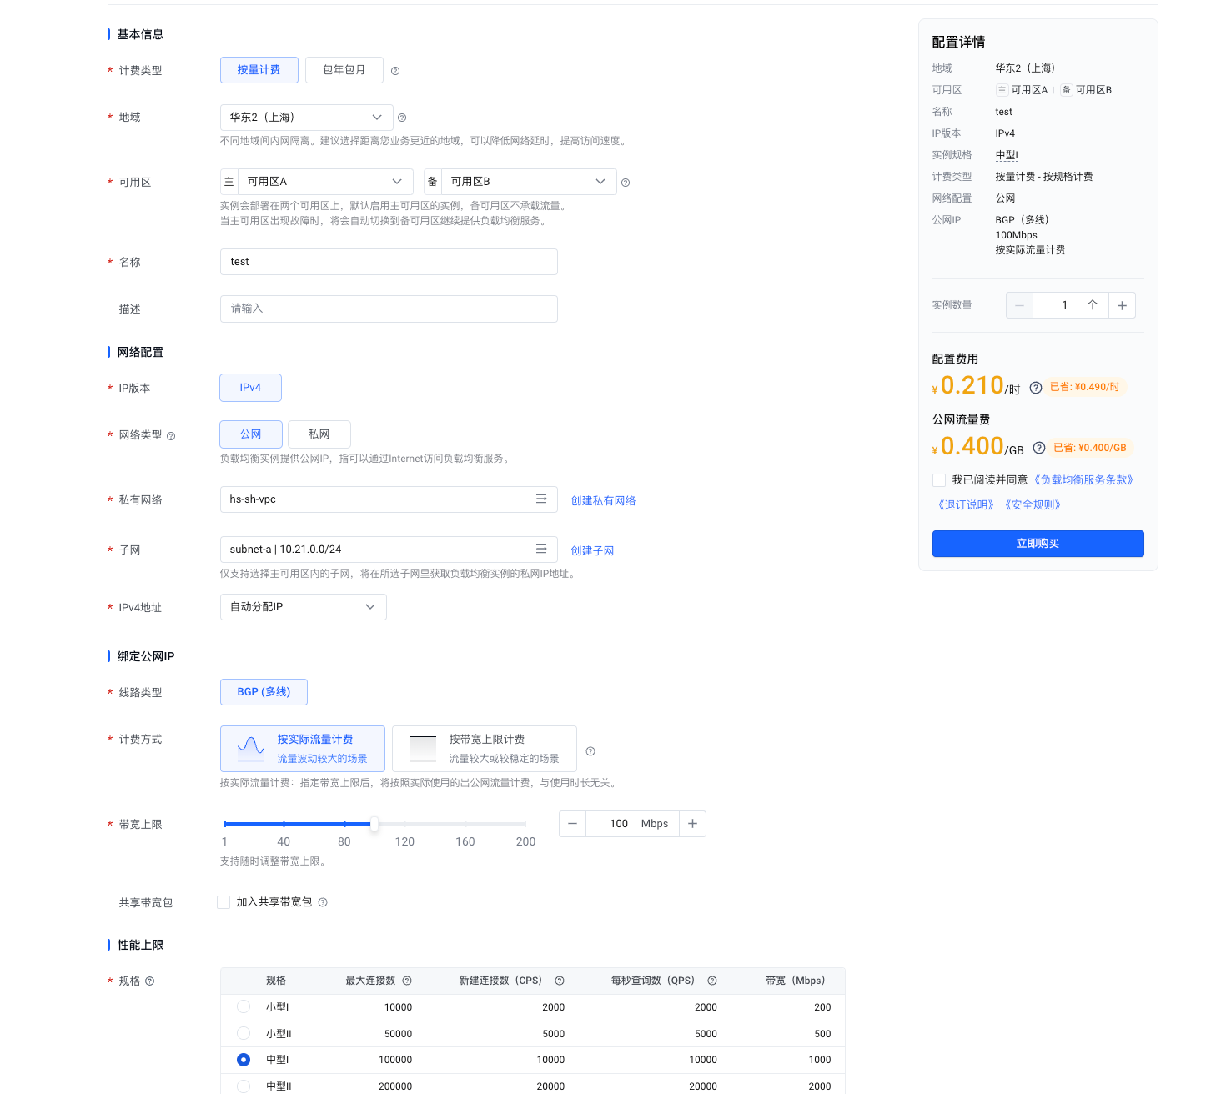The image size is (1216, 1094).
Task: Click plus icon to increase 实例数量
Action: (x=1122, y=305)
